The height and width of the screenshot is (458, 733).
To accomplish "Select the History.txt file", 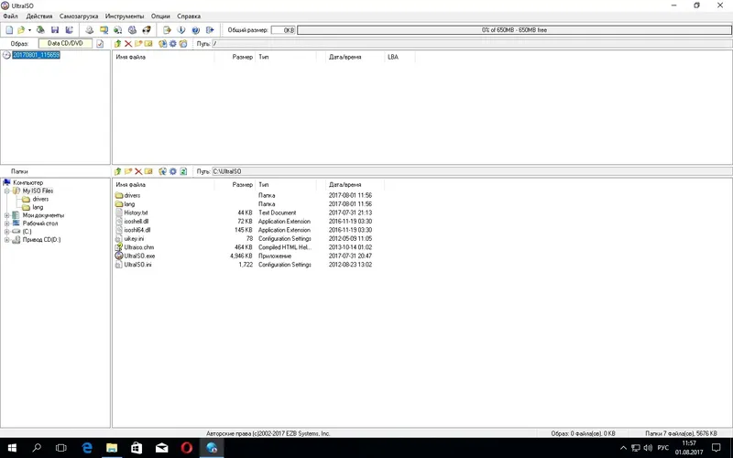I will (x=136, y=213).
